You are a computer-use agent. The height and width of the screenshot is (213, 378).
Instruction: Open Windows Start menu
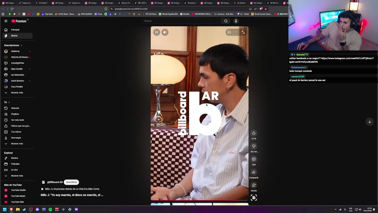5,209
